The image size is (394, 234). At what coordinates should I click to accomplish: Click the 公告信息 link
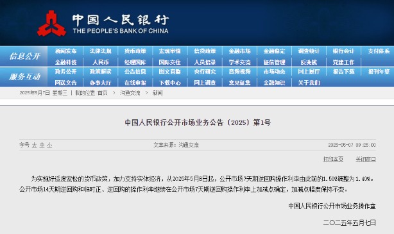[135, 72]
